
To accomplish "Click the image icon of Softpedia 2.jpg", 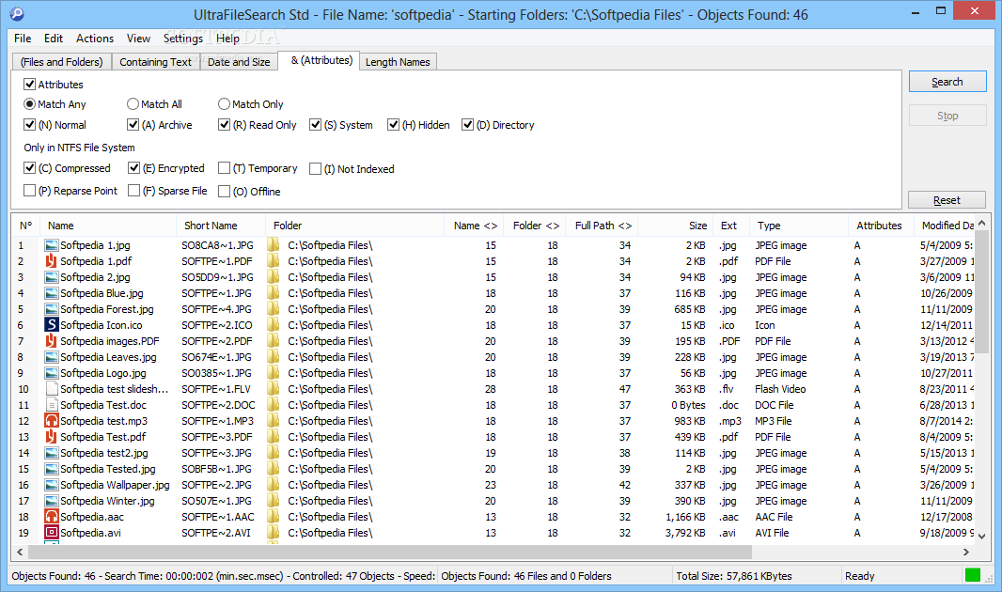I will (x=51, y=277).
